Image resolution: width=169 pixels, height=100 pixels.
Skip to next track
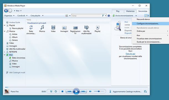(x=83, y=91)
